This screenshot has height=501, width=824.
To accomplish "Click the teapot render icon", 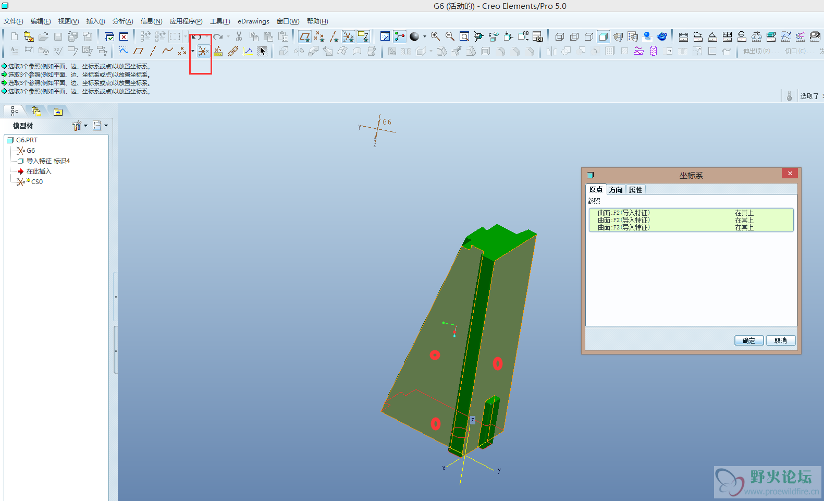I will (662, 36).
